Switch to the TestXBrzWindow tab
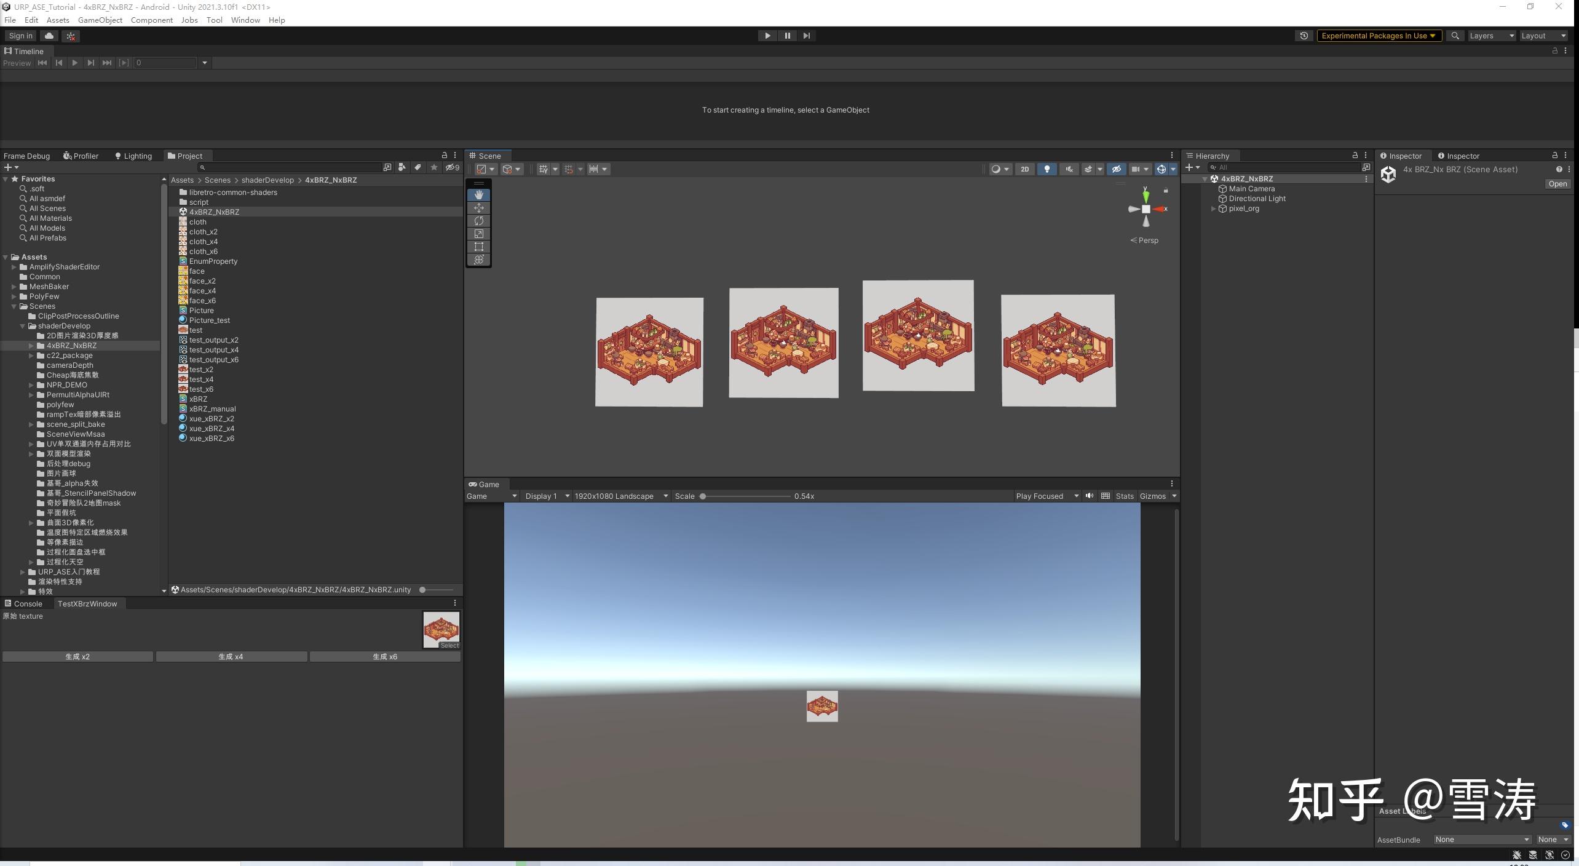This screenshot has height=866, width=1579. 88,603
